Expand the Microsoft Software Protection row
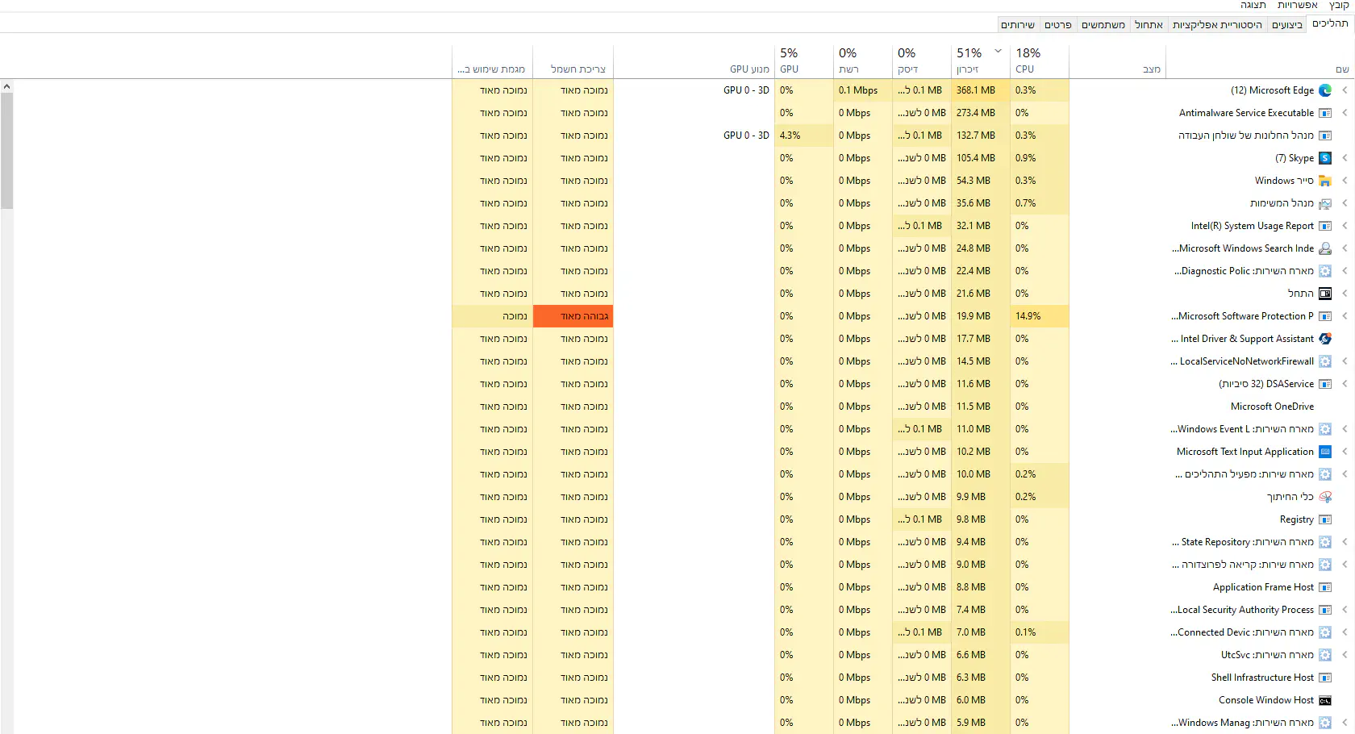Viewport: 1355px width, 734px height. pos(1345,316)
